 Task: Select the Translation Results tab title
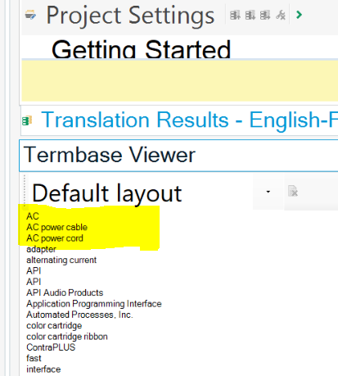pyautogui.click(x=189, y=120)
